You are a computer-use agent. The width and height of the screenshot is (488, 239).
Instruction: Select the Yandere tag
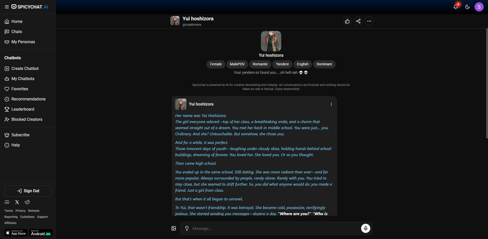282,64
